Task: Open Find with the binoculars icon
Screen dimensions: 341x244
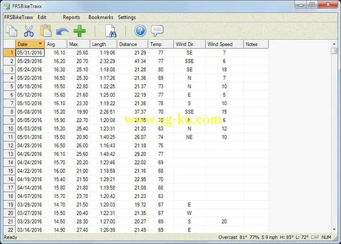Action: pyautogui.click(x=111, y=31)
